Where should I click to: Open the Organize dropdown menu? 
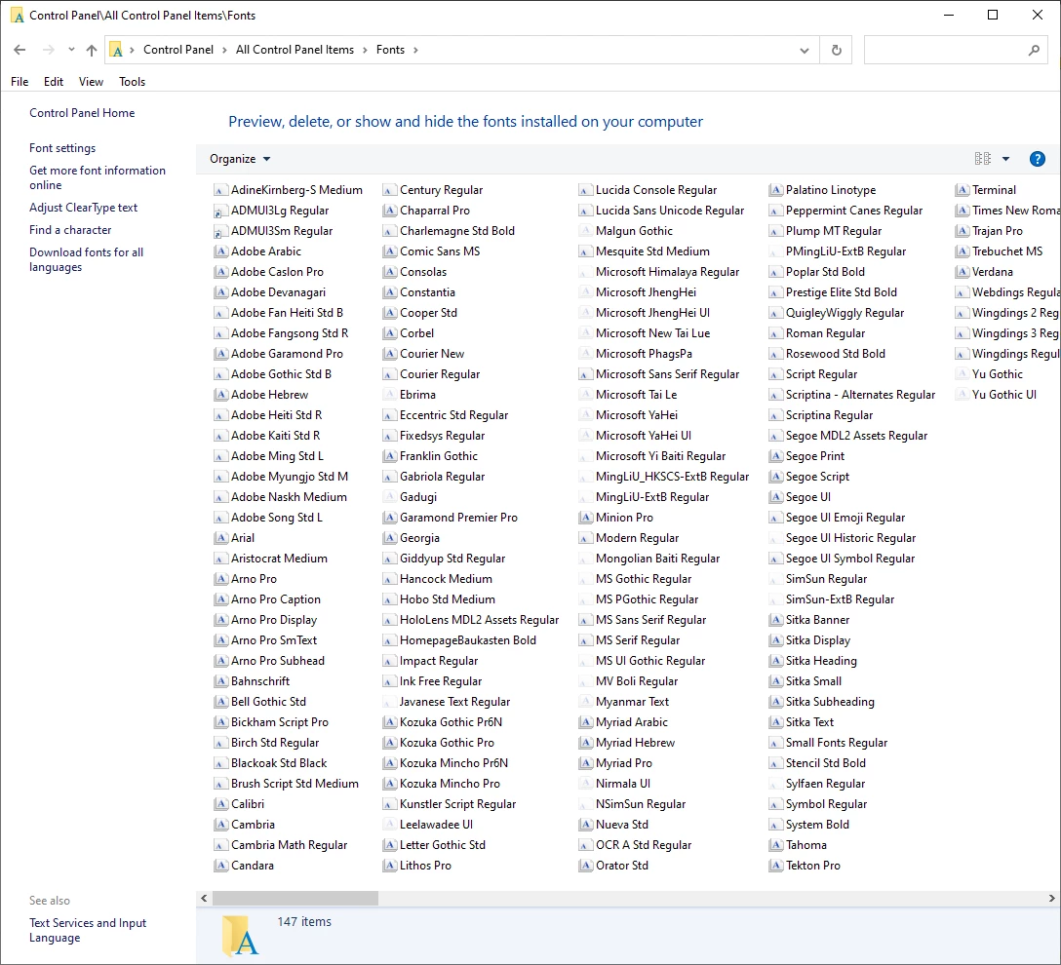[240, 159]
